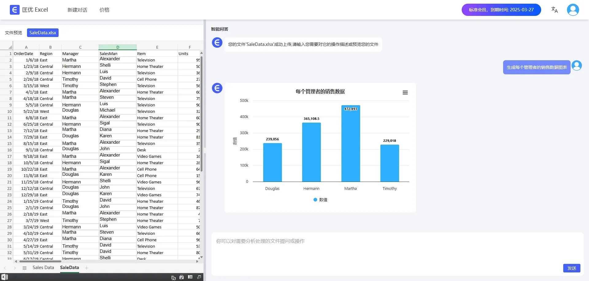Image resolution: width=589 pixels, height=281 pixels.
Task: Click the pop-out window icon in bottom bar
Action: tap(199, 277)
